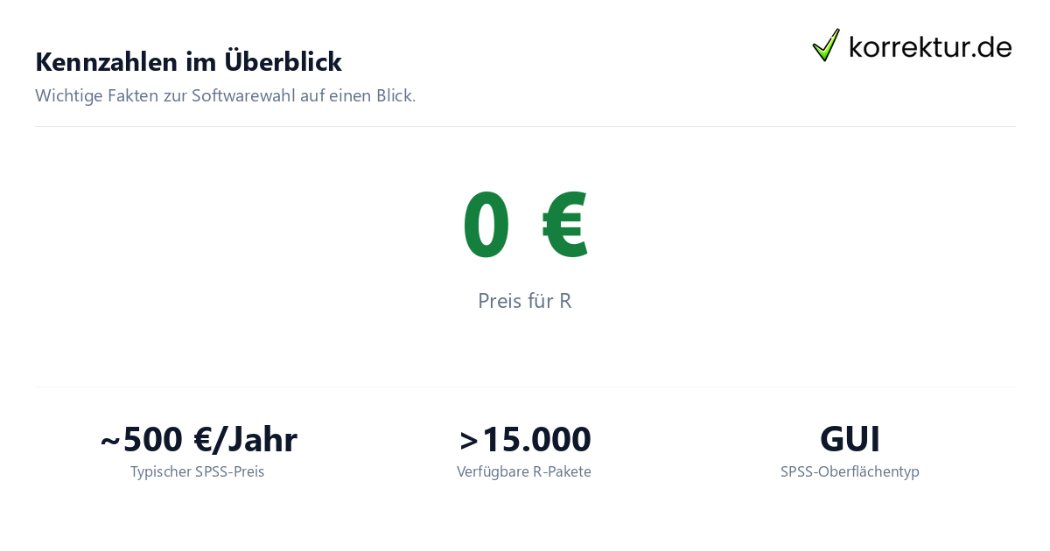Open the korrektur.de logo link

pos(912,45)
